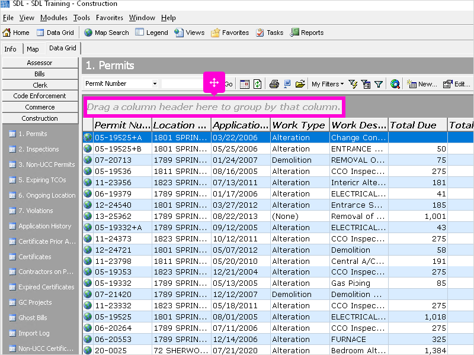This screenshot has height=355, width=474.
Task: Select the Data Grid tab
Action: (63, 48)
